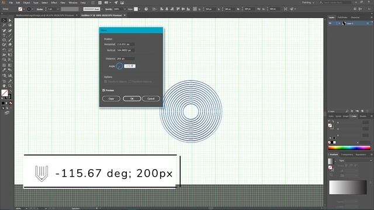This screenshot has height=210, width=374.
Task: Select the Hand tool
Action: coord(4,86)
